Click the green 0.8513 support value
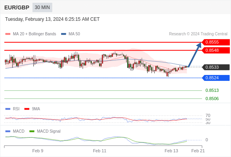The image size is (231, 157). click(x=212, y=90)
